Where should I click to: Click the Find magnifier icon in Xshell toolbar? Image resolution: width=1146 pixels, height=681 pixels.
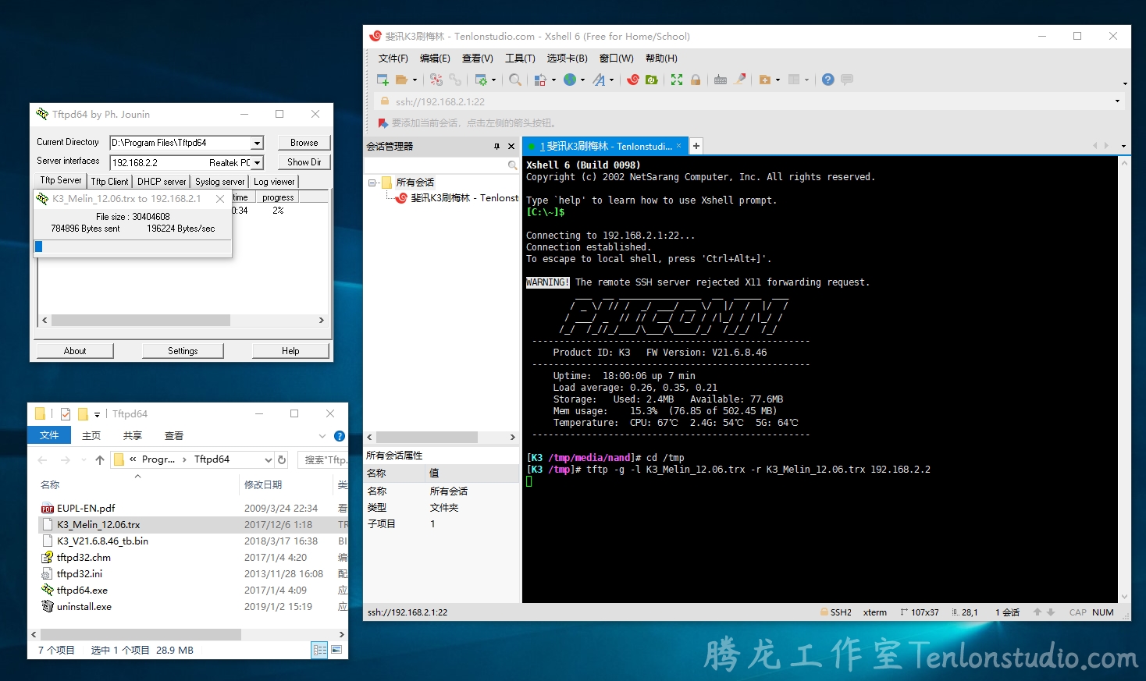click(x=515, y=80)
